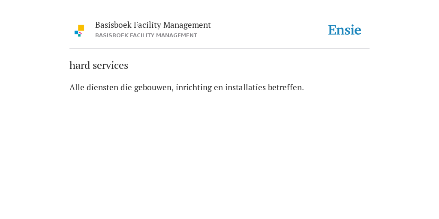This screenshot has width=439, height=219.
Task: Click the uppercase BASISBOEK FACILITY MANAGEMENT subtitle
Action: [146, 36]
